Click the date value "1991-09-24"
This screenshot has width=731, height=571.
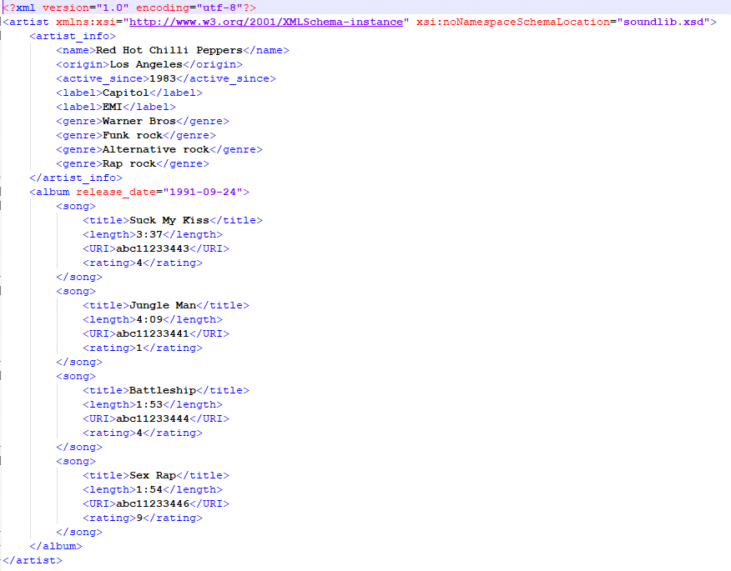click(x=203, y=192)
